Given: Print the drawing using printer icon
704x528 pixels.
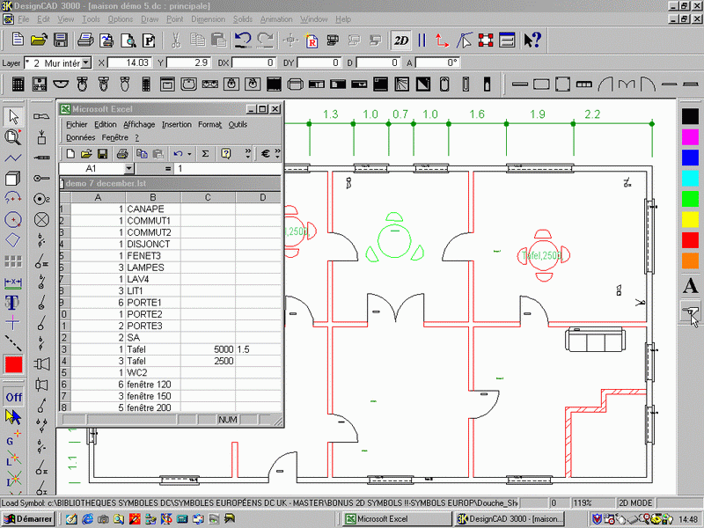Looking at the screenshot, I should coord(85,40).
